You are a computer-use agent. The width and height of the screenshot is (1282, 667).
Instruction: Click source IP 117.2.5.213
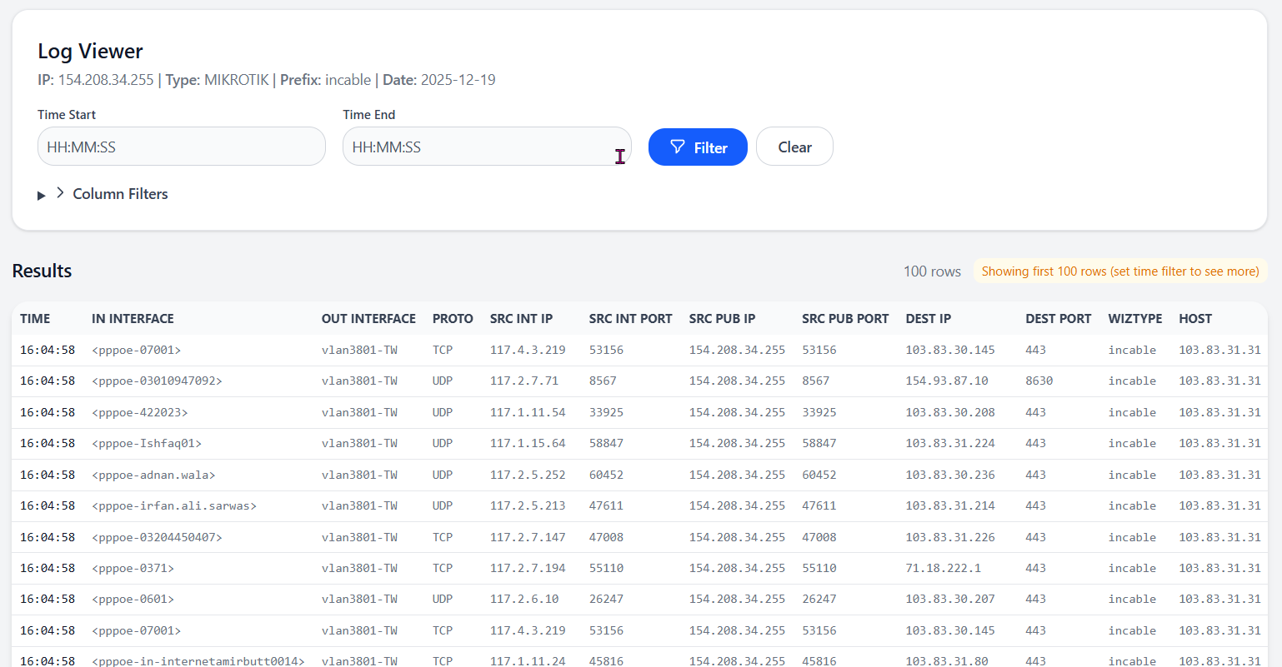click(528, 506)
